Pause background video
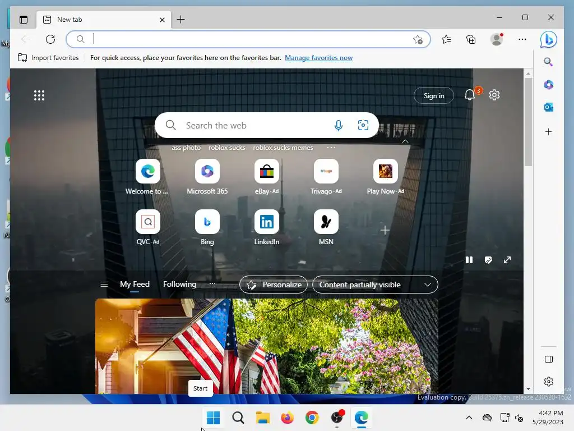The height and width of the screenshot is (431, 574). pos(469,260)
